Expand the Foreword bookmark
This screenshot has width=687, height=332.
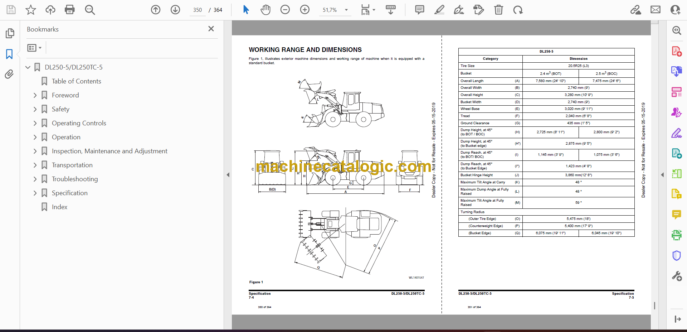pos(35,95)
